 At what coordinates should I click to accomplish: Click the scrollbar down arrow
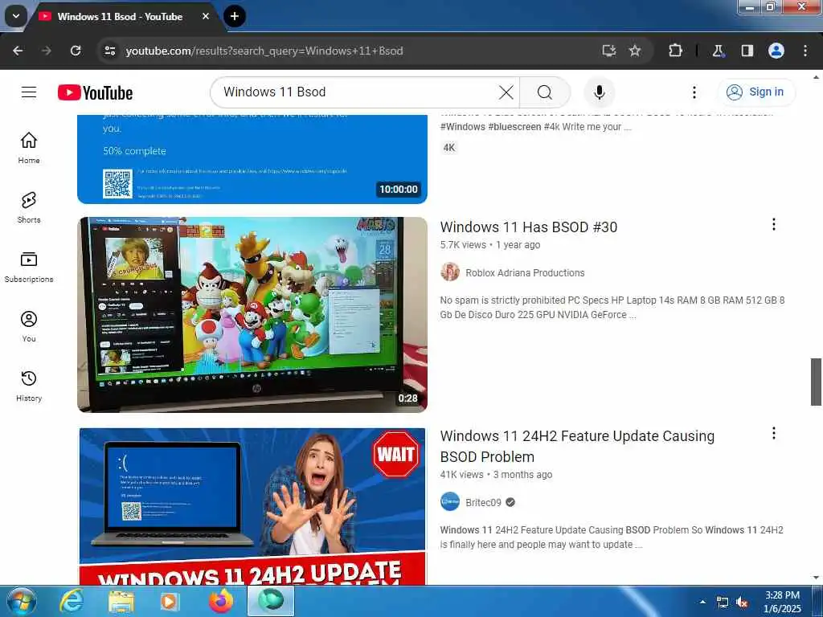coord(816,578)
